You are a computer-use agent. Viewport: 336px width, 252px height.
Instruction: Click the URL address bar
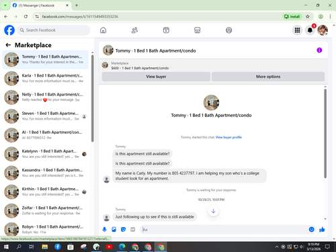coord(157,17)
